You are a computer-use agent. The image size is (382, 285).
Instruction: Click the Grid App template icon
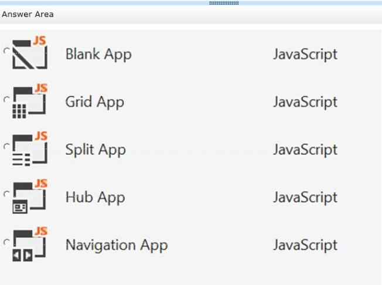(30, 101)
